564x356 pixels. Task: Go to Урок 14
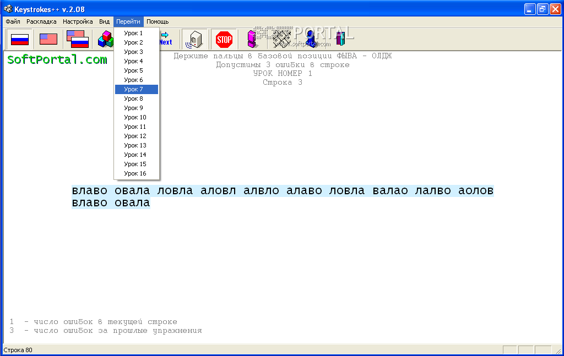[x=137, y=155]
